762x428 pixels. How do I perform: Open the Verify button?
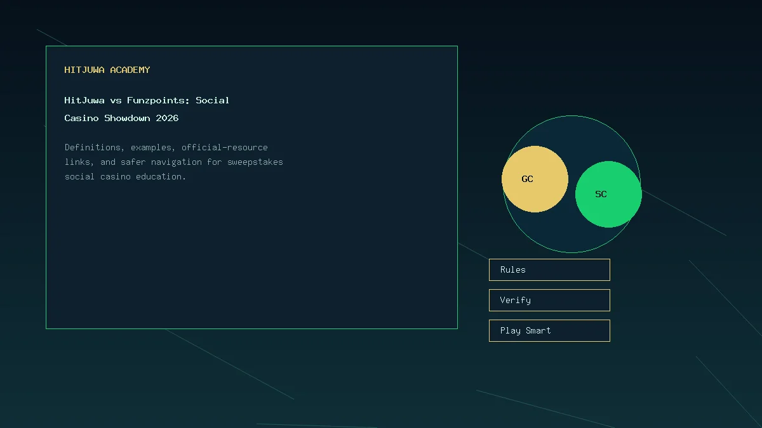549,300
